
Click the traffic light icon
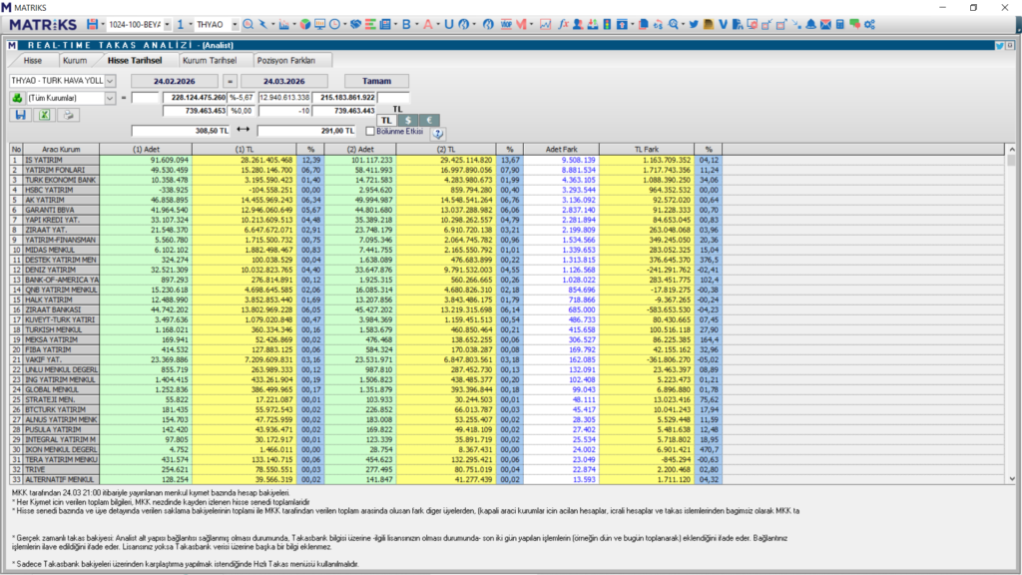[x=607, y=24]
